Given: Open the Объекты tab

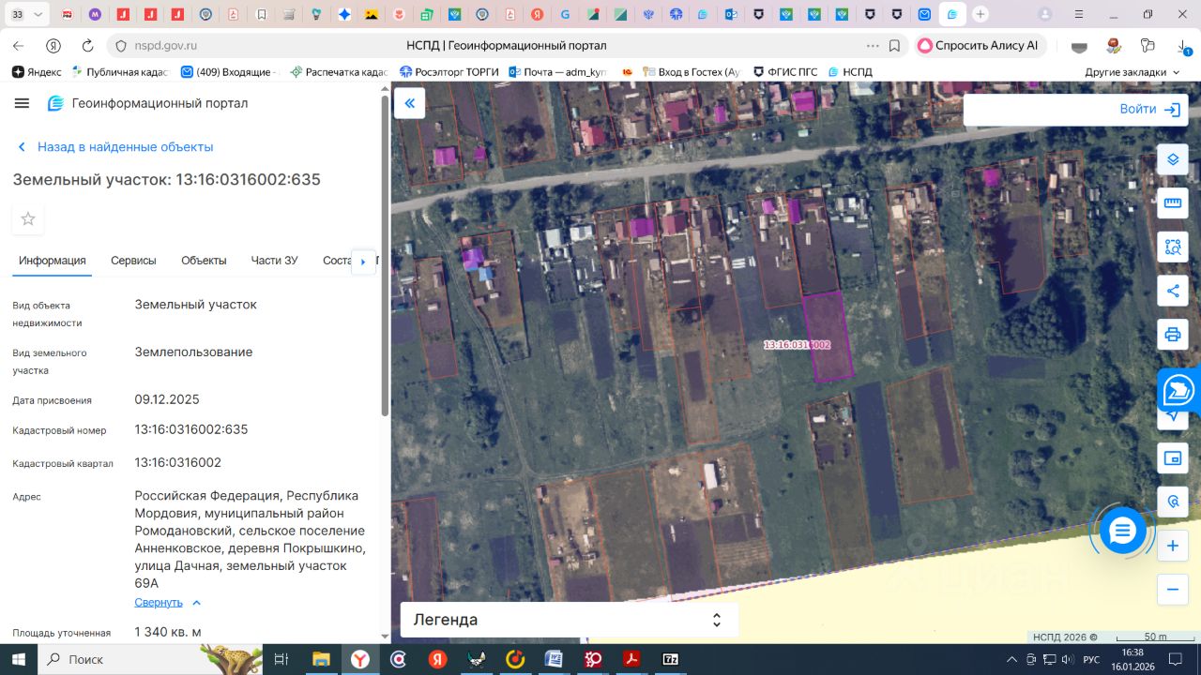Looking at the screenshot, I should [204, 261].
